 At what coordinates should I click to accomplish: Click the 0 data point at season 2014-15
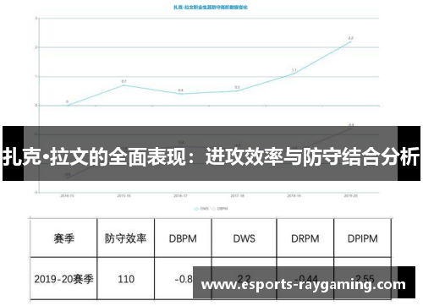pos(68,106)
